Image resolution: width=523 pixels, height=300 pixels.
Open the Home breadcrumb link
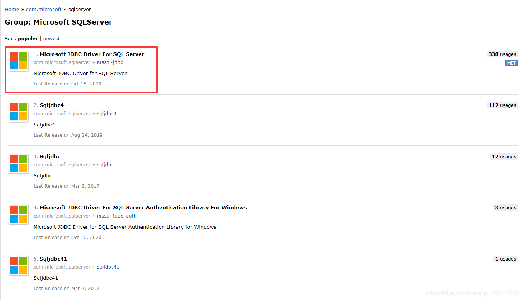coord(12,9)
